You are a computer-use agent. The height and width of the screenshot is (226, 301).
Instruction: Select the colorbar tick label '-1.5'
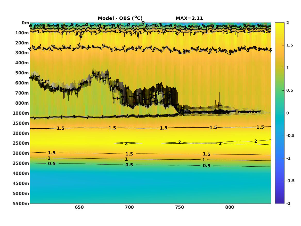pyautogui.click(x=290, y=181)
